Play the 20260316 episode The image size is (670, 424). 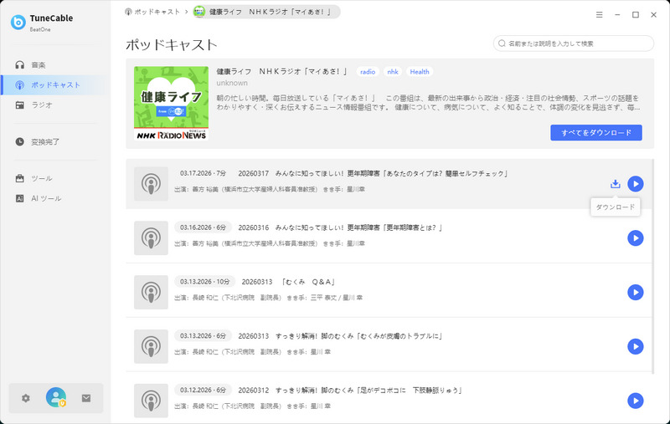pos(636,238)
